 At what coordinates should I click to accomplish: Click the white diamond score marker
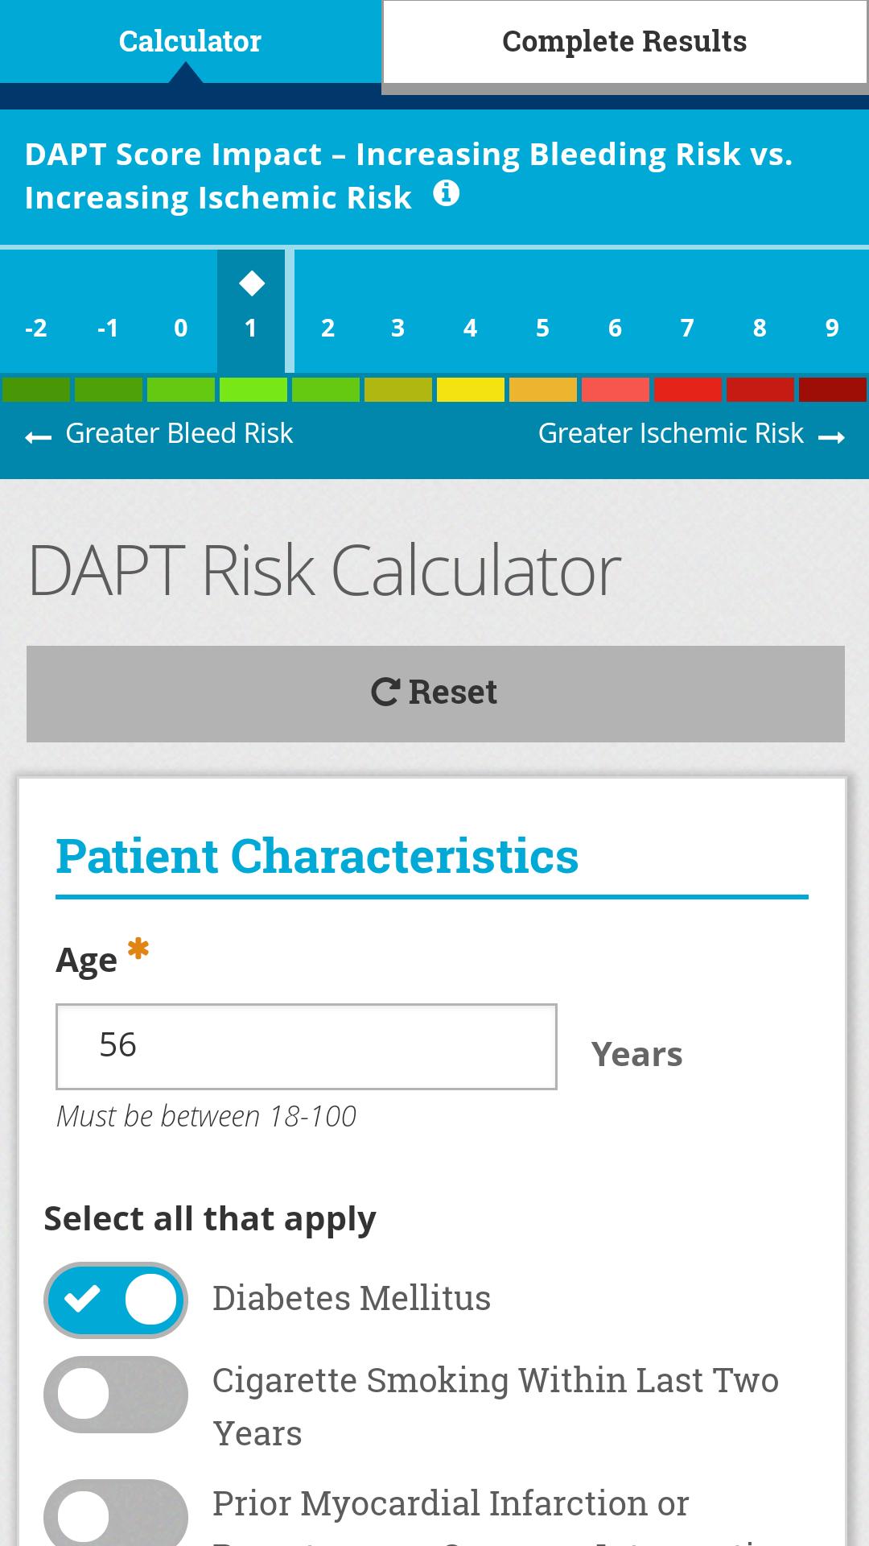click(252, 283)
